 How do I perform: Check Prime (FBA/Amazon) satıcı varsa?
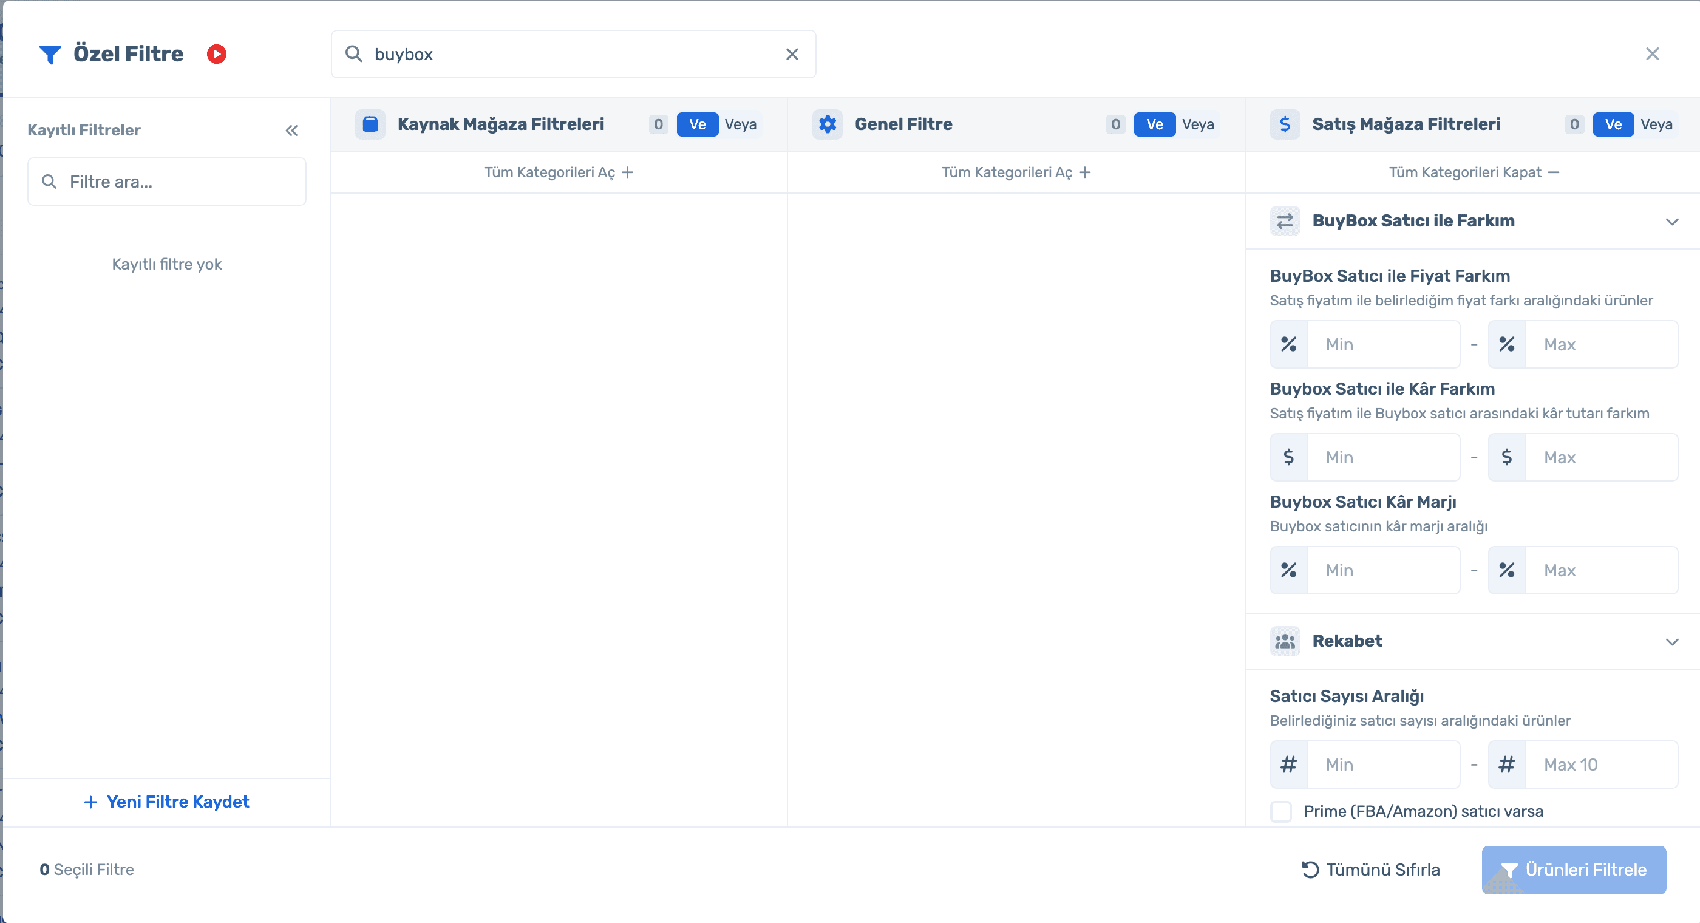click(x=1281, y=811)
